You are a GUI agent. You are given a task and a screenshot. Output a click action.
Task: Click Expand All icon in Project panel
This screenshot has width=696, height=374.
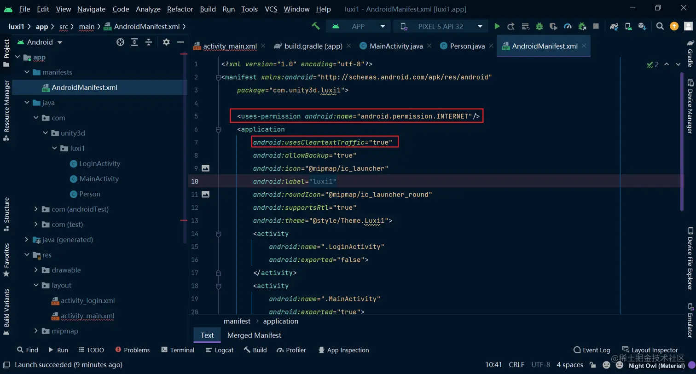coord(134,42)
